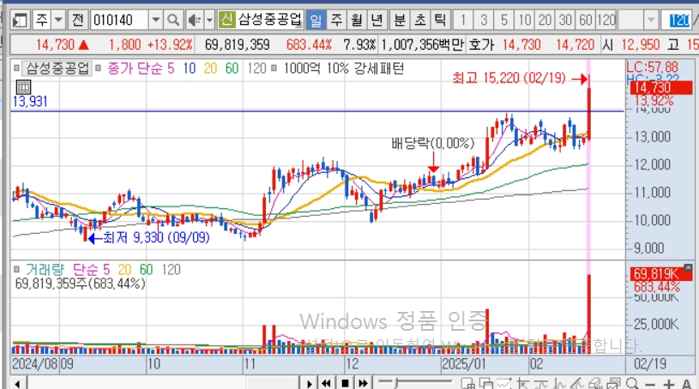Choose interval 10 button
This screenshot has width=699, height=389.
(x=525, y=20)
